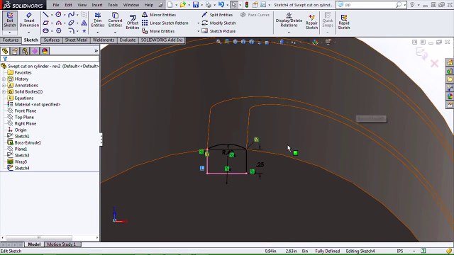Click the Undo icon
The image size is (454, 255).
pos(221,5)
